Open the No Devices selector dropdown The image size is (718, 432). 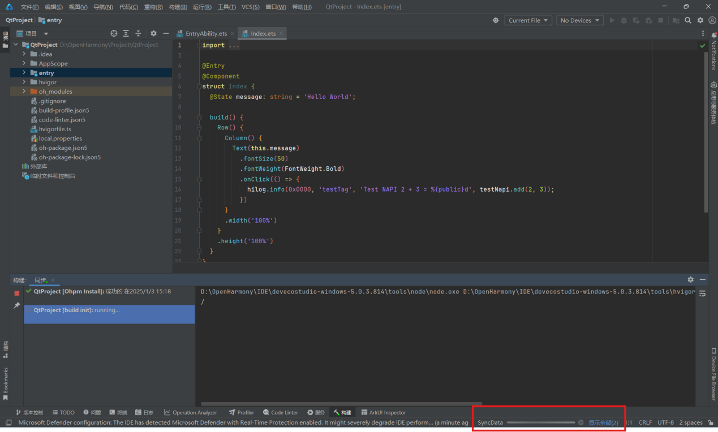click(x=579, y=20)
